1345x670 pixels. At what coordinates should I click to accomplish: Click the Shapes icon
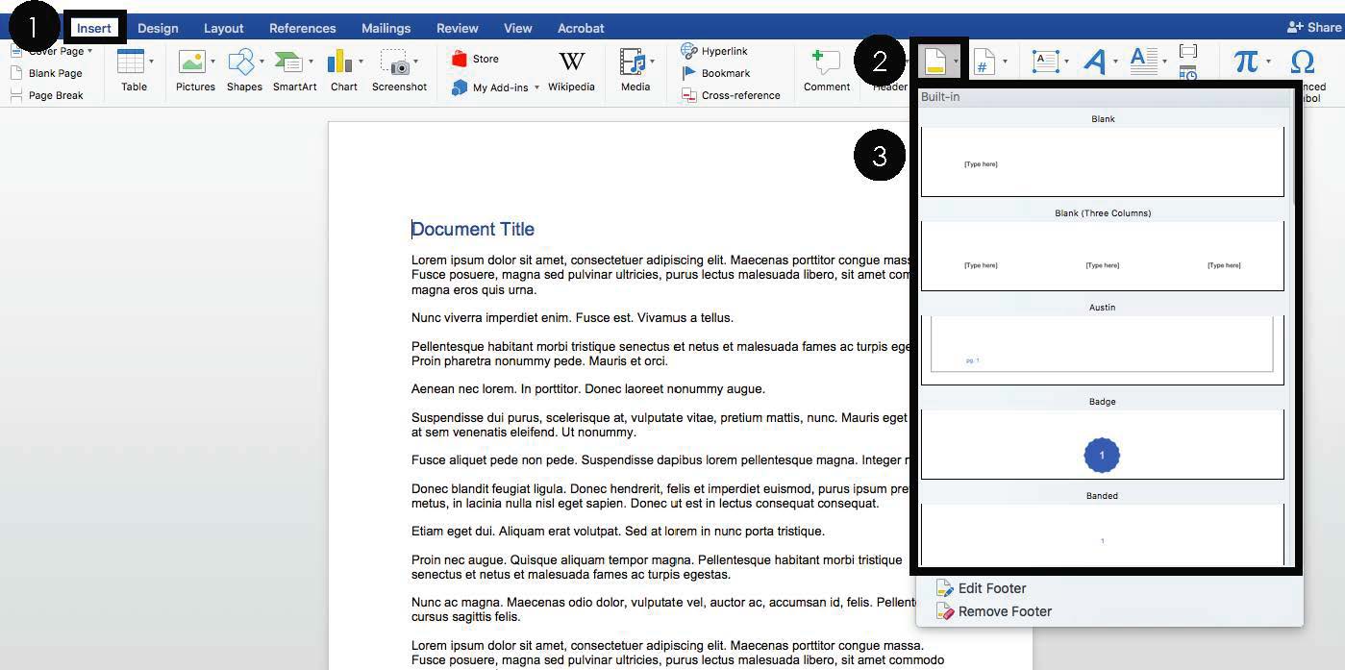point(240,62)
